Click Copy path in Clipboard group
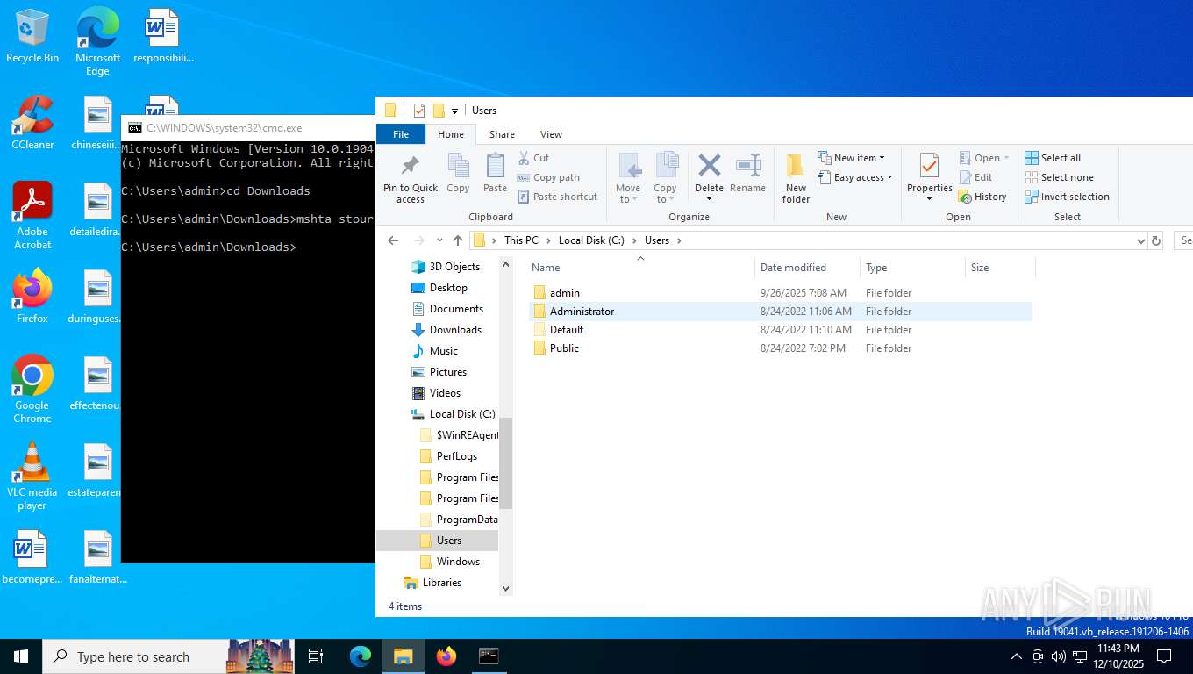Image resolution: width=1193 pixels, height=674 pixels. point(548,177)
